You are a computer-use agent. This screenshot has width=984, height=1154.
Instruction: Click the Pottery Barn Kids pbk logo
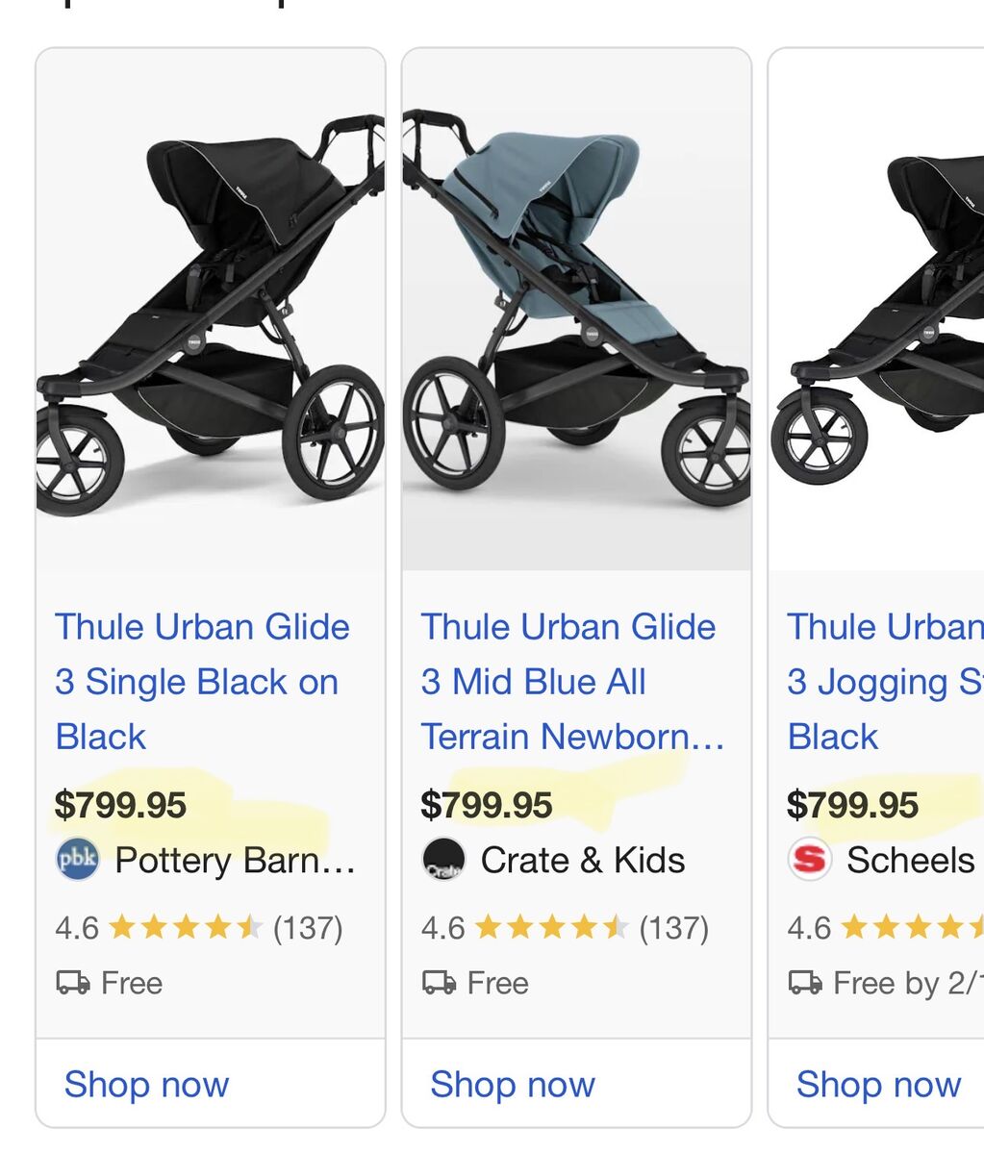coord(77,859)
